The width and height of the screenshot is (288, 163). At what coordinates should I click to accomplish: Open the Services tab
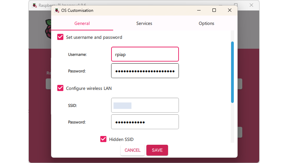pyautogui.click(x=144, y=23)
